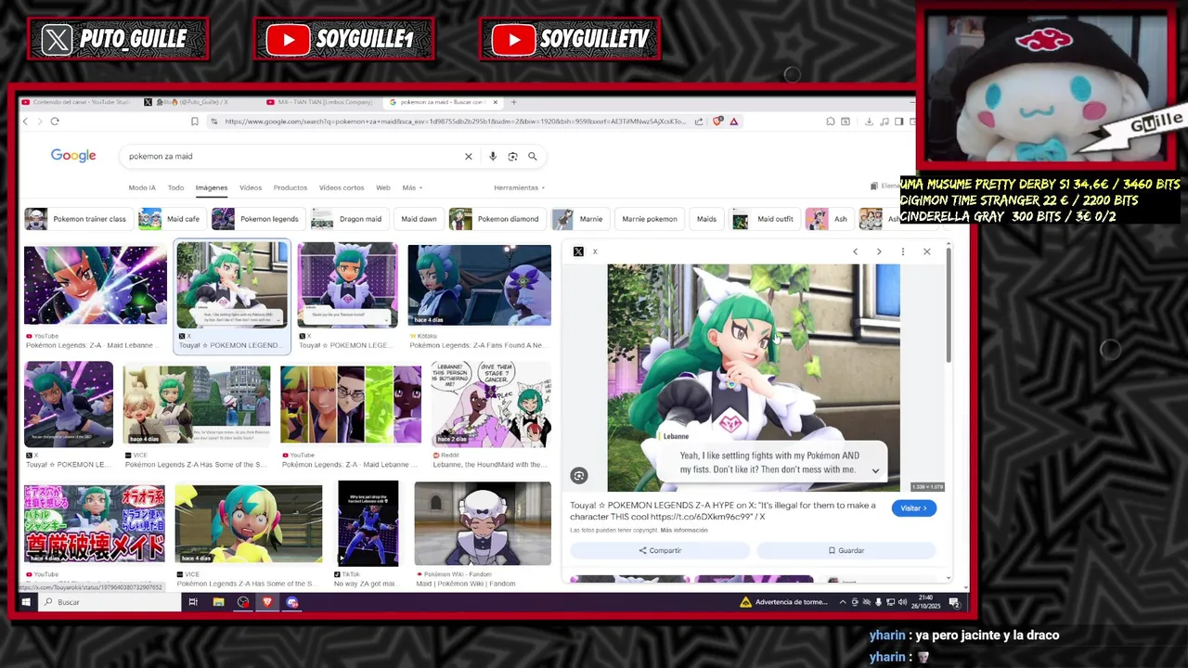Open the taskbar notification center icon

[x=954, y=602]
